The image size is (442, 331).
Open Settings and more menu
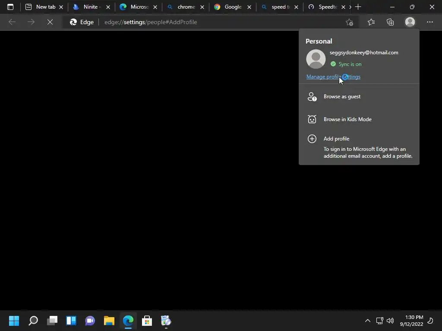tap(429, 22)
